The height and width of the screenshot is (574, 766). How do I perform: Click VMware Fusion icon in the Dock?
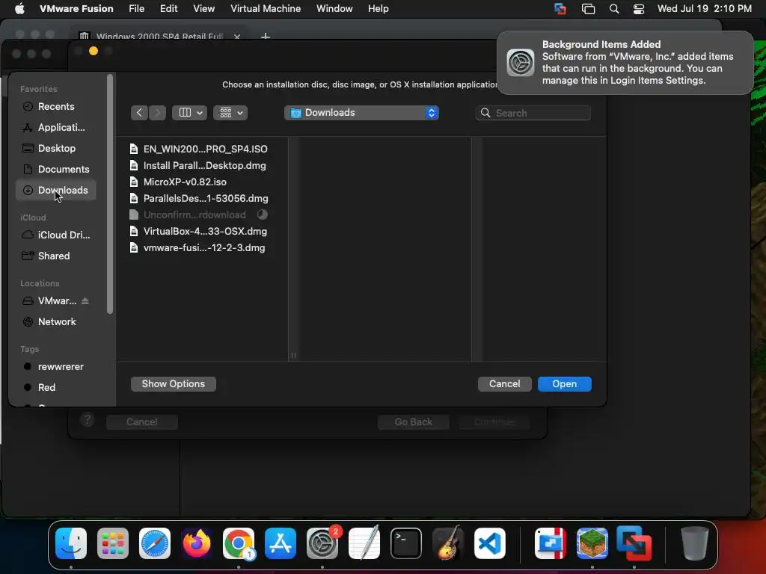[x=634, y=543]
